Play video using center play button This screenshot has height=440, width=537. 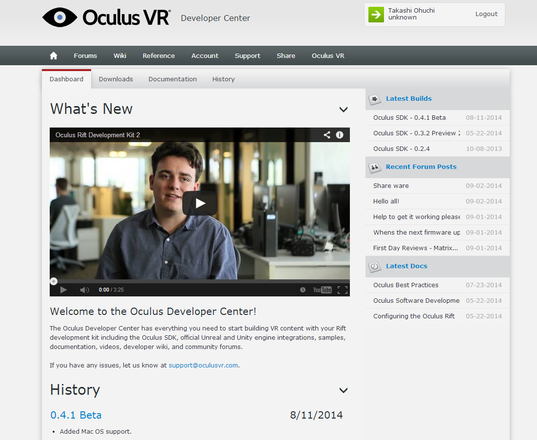(200, 203)
